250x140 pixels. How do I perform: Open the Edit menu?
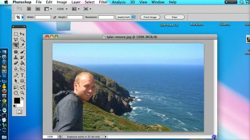(49, 2)
